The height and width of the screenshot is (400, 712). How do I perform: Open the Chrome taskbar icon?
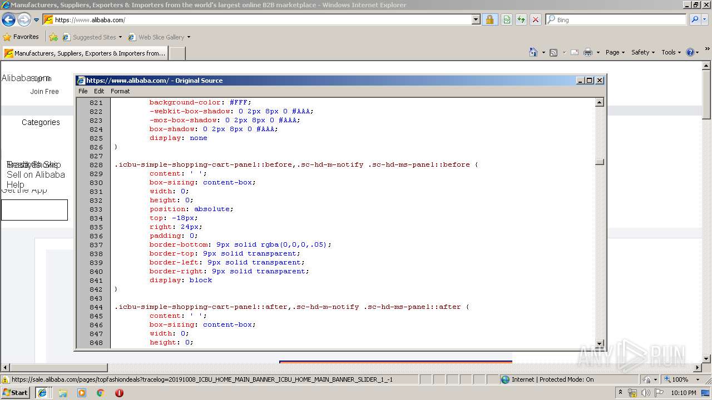click(x=101, y=393)
